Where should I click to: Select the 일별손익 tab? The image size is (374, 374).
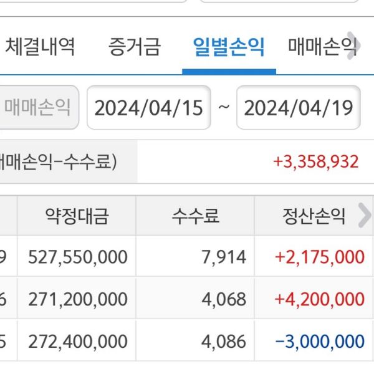[x=229, y=47]
